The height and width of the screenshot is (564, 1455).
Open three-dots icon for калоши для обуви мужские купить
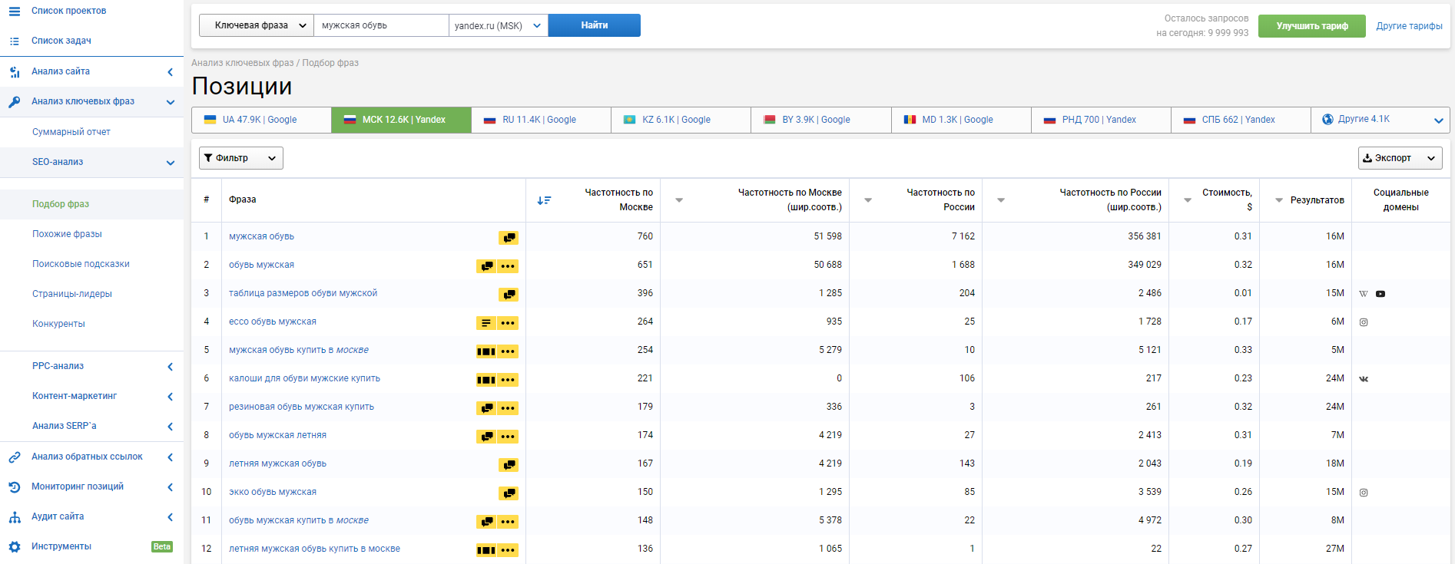coord(508,380)
